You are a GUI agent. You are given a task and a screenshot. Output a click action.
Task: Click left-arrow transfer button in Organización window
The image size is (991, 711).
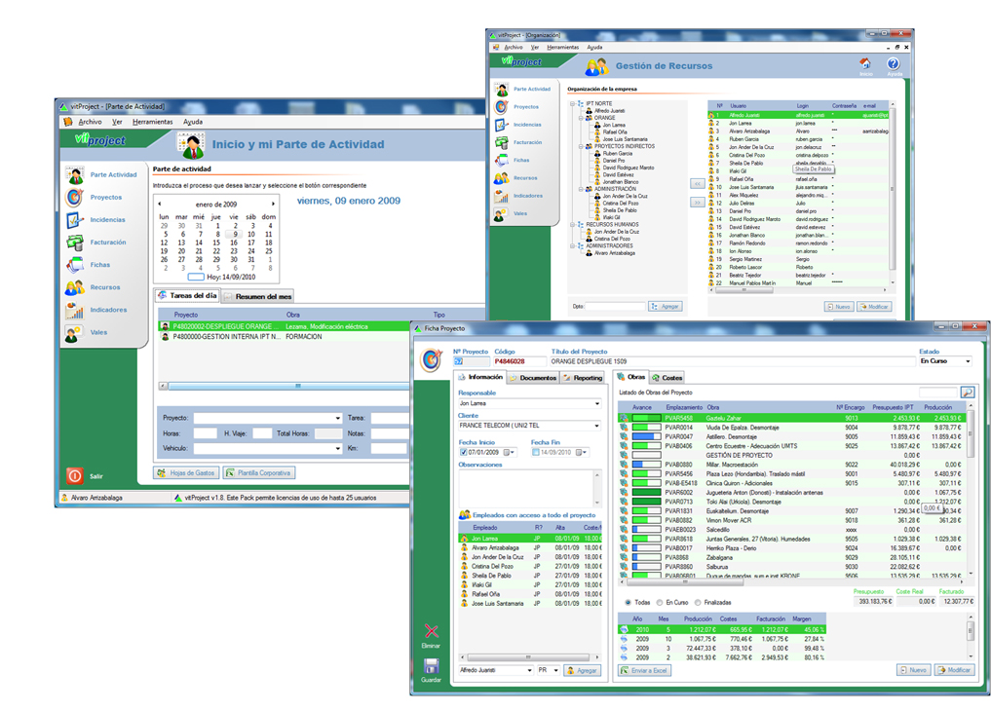click(x=697, y=184)
